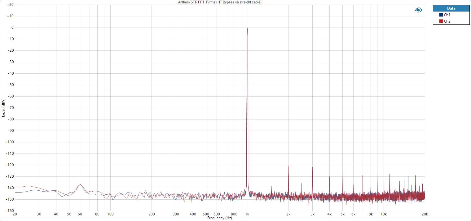Click the 5 kHz harmonic spike
This screenshot has height=221, width=471.
tap(343, 173)
